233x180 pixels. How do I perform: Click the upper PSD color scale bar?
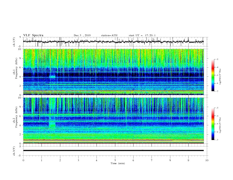click(x=213, y=75)
